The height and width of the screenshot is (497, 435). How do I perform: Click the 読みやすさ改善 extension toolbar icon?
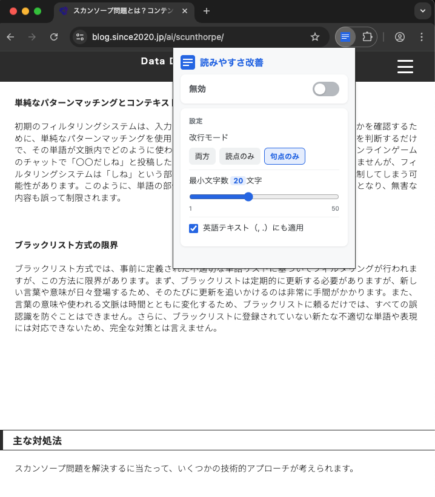[x=345, y=37]
